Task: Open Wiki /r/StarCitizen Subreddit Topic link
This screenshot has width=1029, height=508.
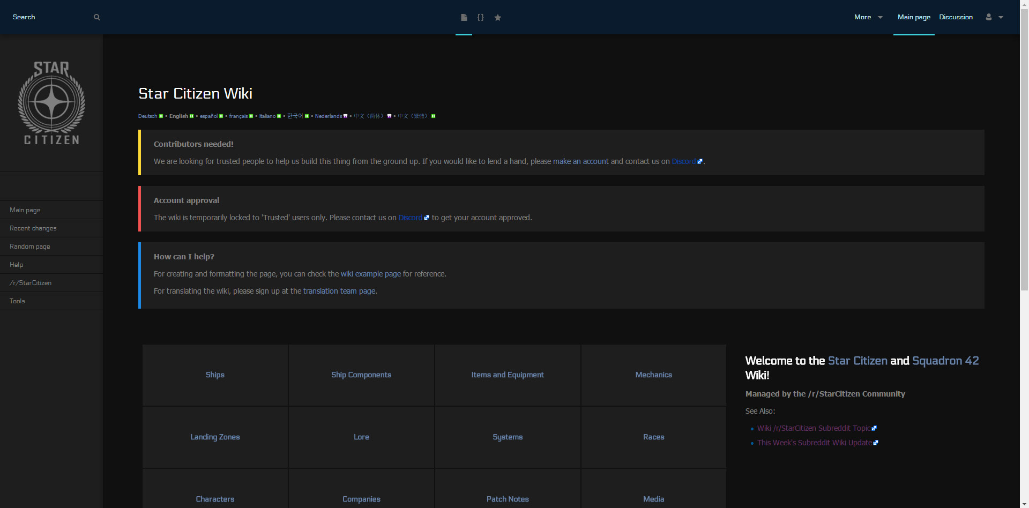Action: tap(814, 428)
